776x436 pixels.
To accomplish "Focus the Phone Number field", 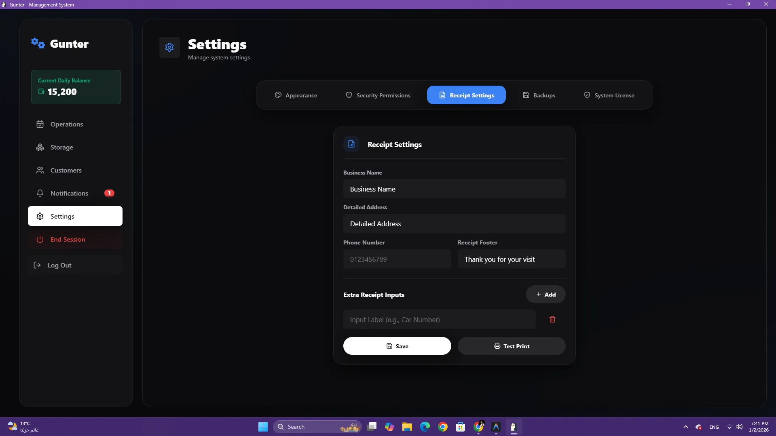I will [x=397, y=259].
